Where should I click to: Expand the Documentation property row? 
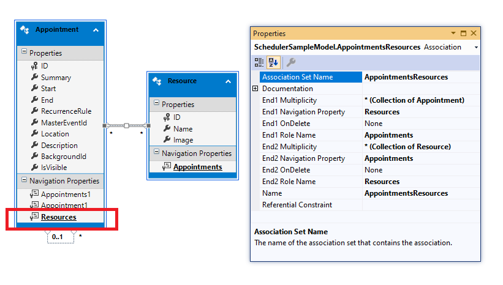click(255, 89)
